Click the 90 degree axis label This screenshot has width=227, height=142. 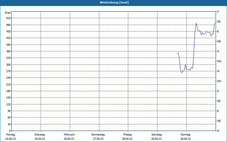(x=9, y=111)
